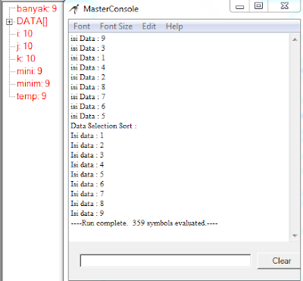Image resolution: width=303 pixels, height=281 pixels.
Task: Click the line 'isi Data : 6'
Action: tap(88, 106)
